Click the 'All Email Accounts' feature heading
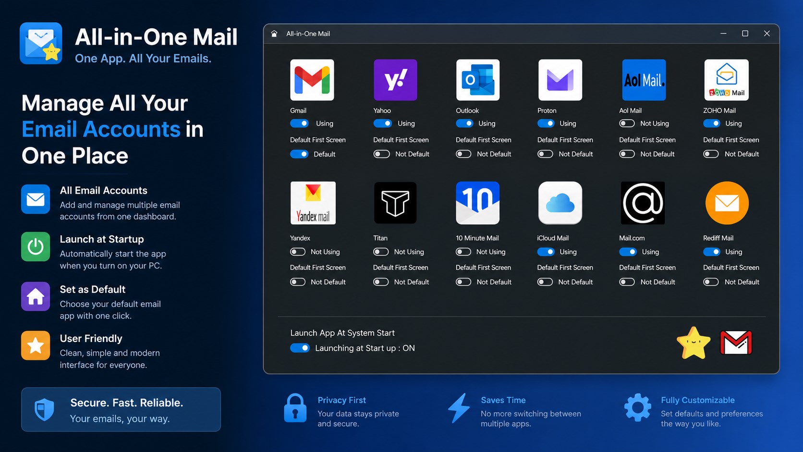Image resolution: width=803 pixels, height=452 pixels. (103, 191)
